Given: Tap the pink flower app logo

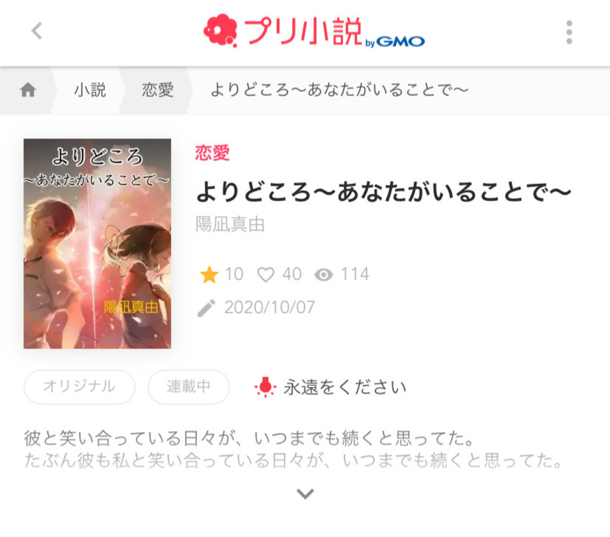Looking at the screenshot, I should click(x=220, y=31).
